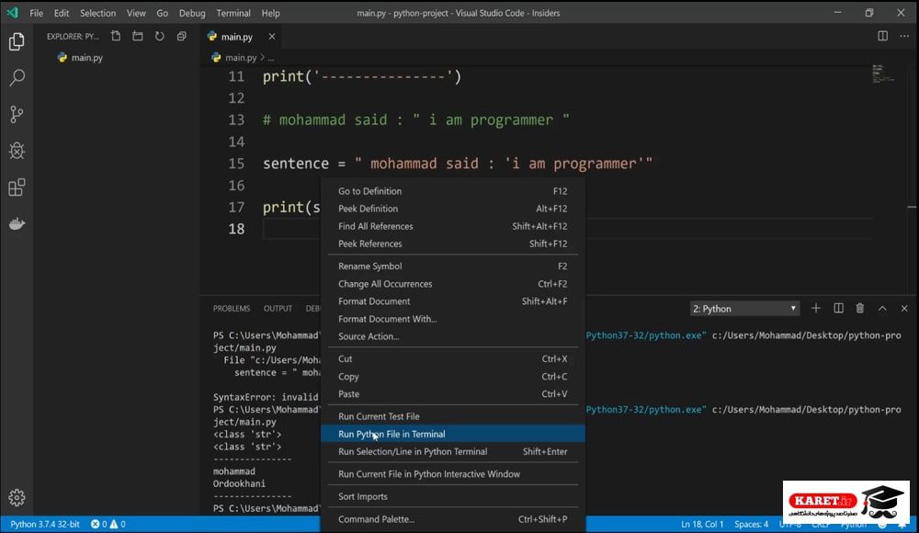The image size is (919, 533).
Task: Close the main.py editor tab
Action: [x=272, y=37]
